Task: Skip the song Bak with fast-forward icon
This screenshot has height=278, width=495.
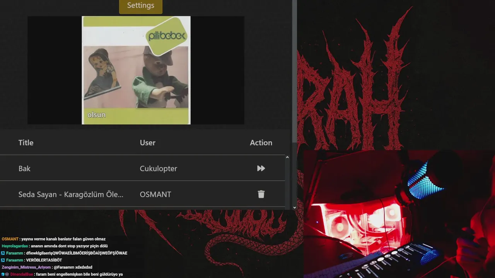Action: [x=261, y=168]
